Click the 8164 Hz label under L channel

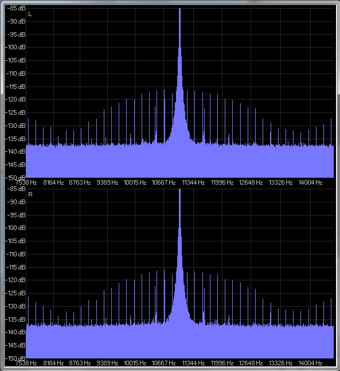(x=53, y=182)
